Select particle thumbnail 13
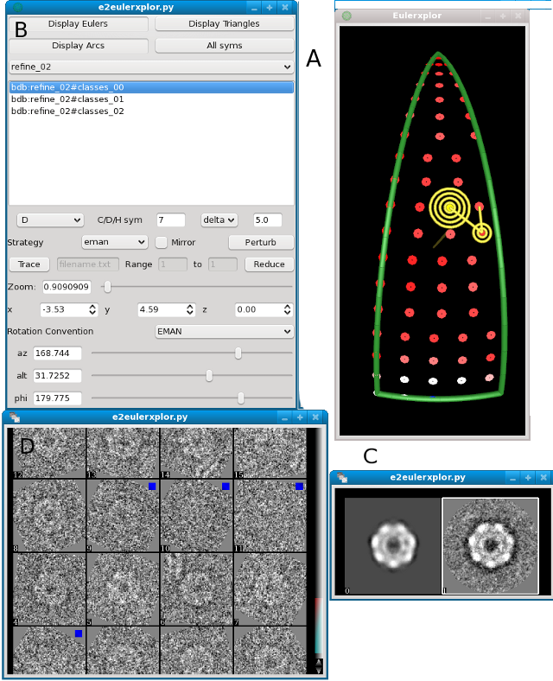 point(123,453)
